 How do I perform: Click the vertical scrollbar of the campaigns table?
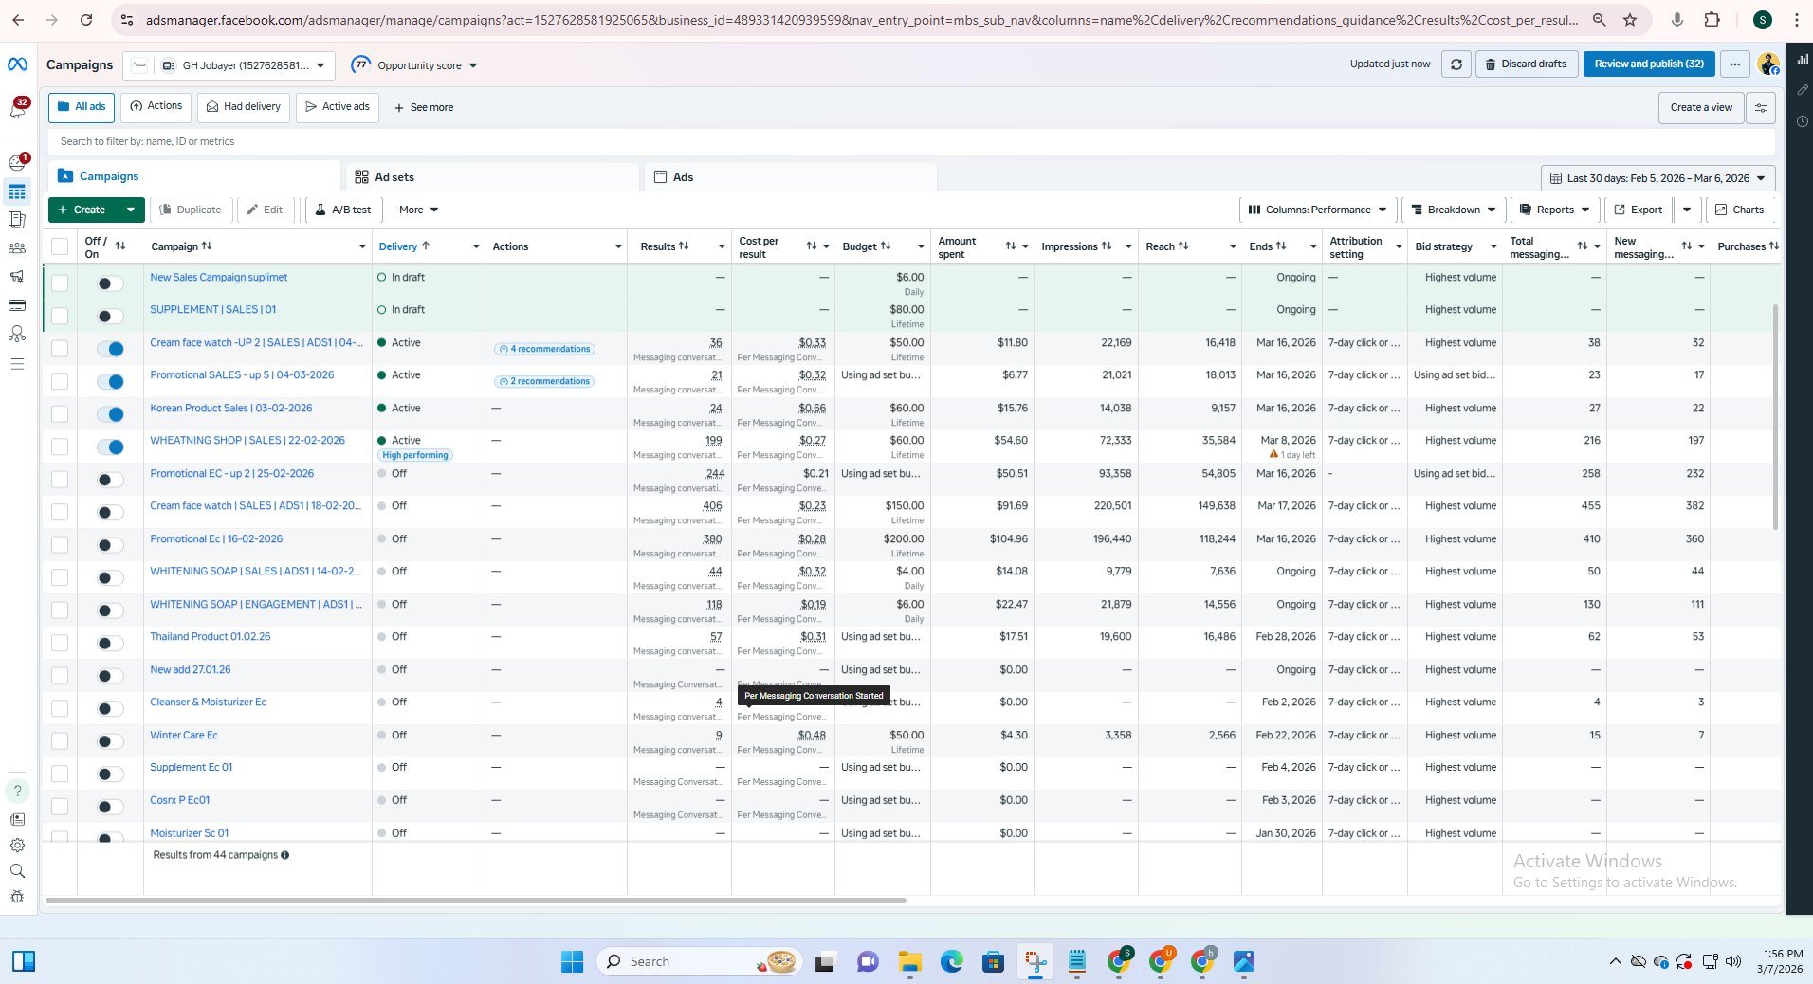point(1775,417)
